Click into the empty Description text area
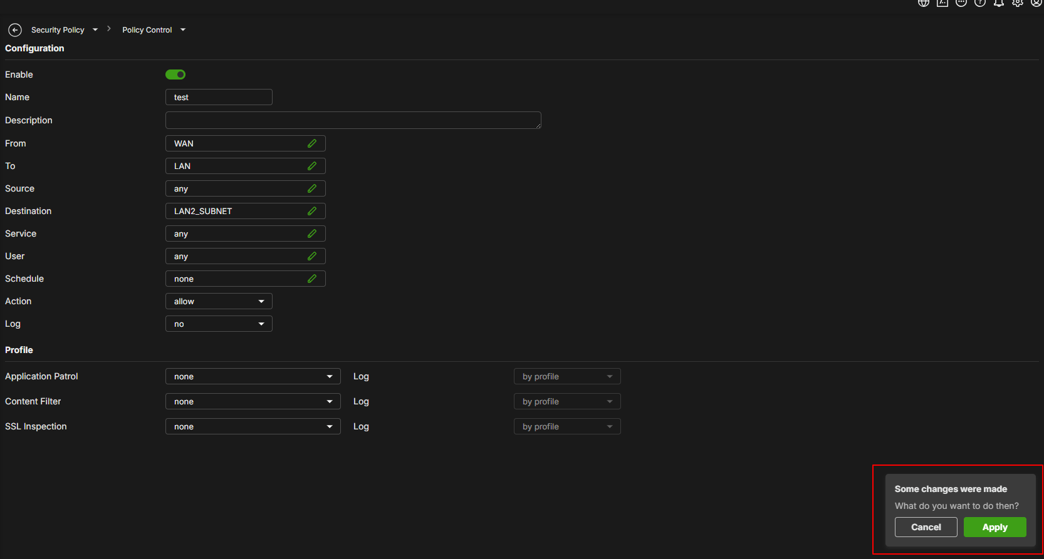Screen dimensions: 1044x559 [353, 120]
